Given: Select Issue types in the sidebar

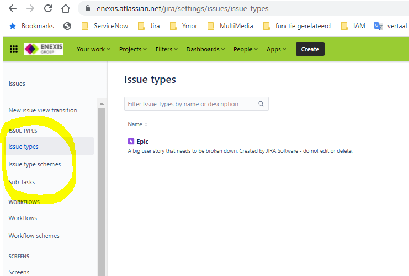Looking at the screenshot, I should coord(49,147).
